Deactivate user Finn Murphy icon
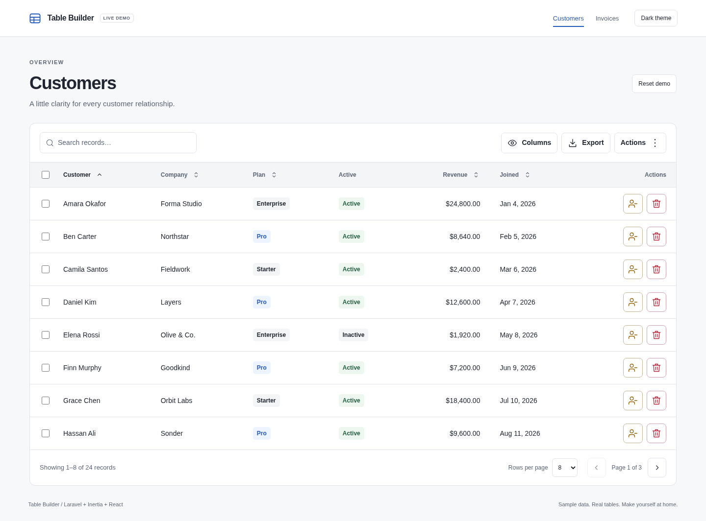706x521 pixels. point(633,368)
